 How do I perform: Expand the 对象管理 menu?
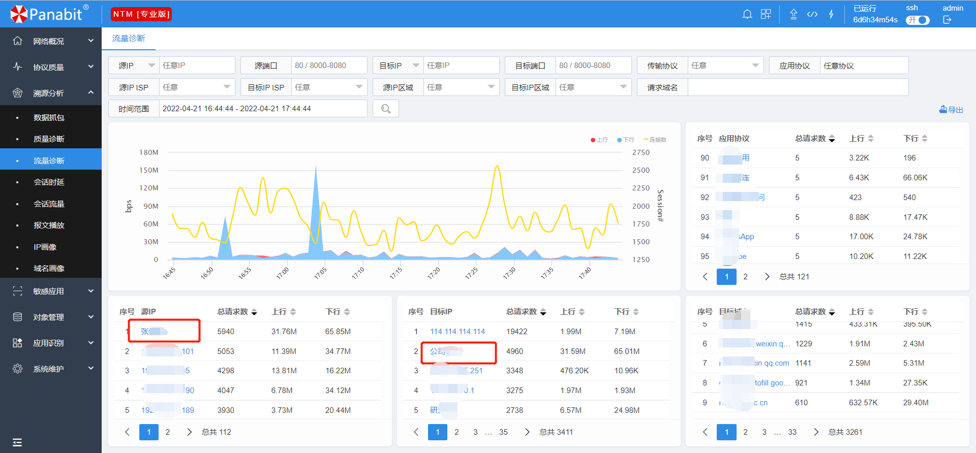[x=51, y=317]
